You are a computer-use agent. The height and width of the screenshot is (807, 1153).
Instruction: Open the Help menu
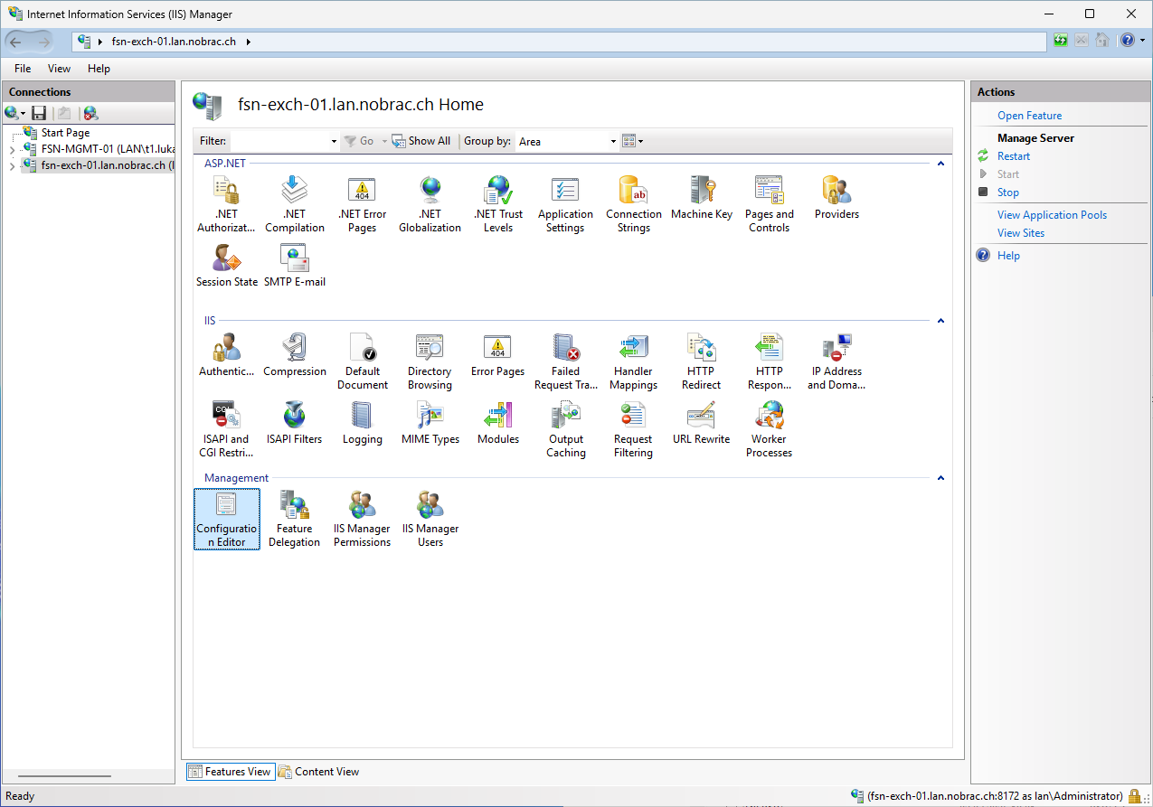coord(99,69)
